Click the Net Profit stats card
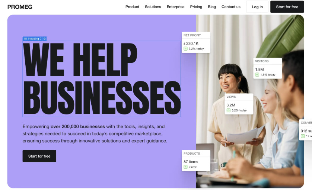The height and width of the screenshot is (190, 312). click(196, 42)
